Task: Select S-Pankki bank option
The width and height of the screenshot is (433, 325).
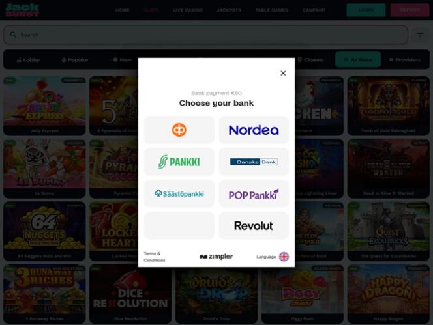Action: pyautogui.click(x=179, y=162)
